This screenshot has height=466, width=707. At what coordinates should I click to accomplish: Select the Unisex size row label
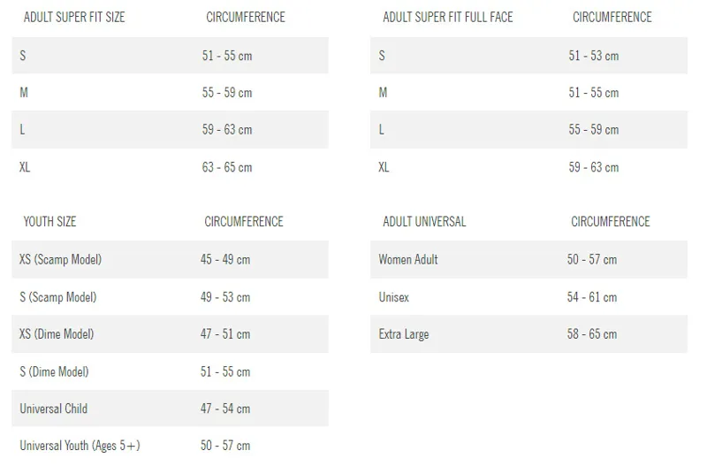tap(394, 297)
